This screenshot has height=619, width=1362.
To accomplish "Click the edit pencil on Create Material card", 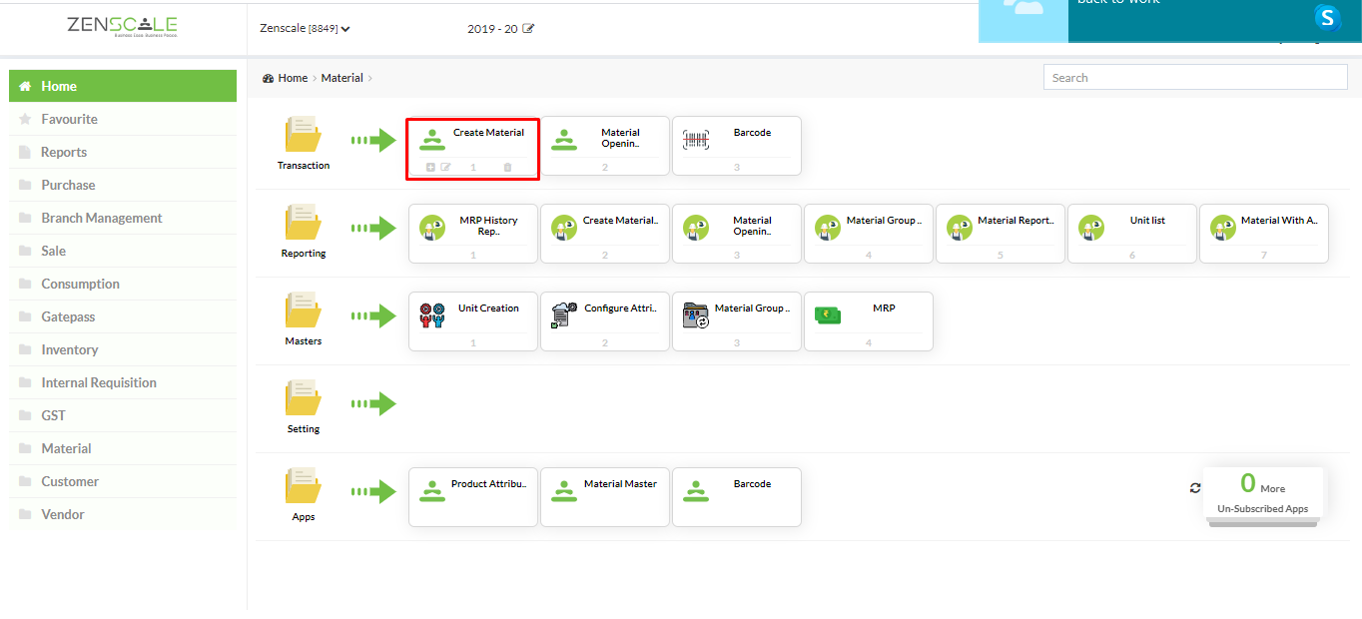I will [446, 167].
